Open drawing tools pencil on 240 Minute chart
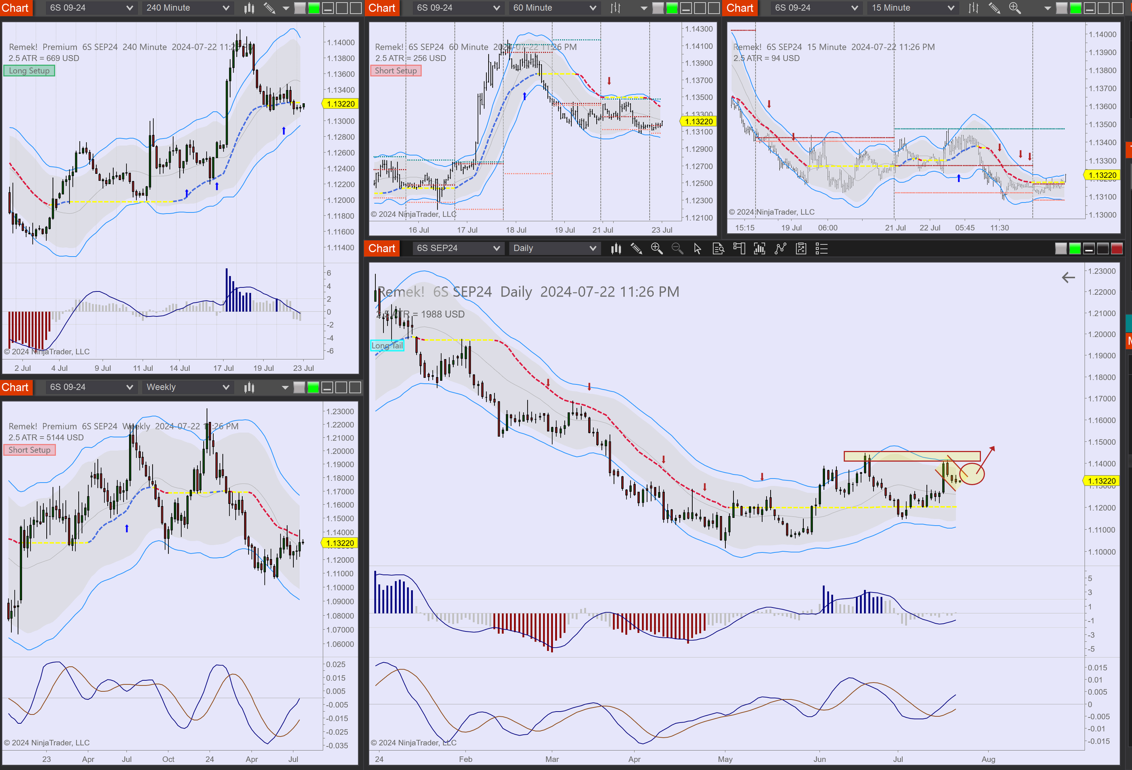This screenshot has width=1132, height=770. point(269,8)
